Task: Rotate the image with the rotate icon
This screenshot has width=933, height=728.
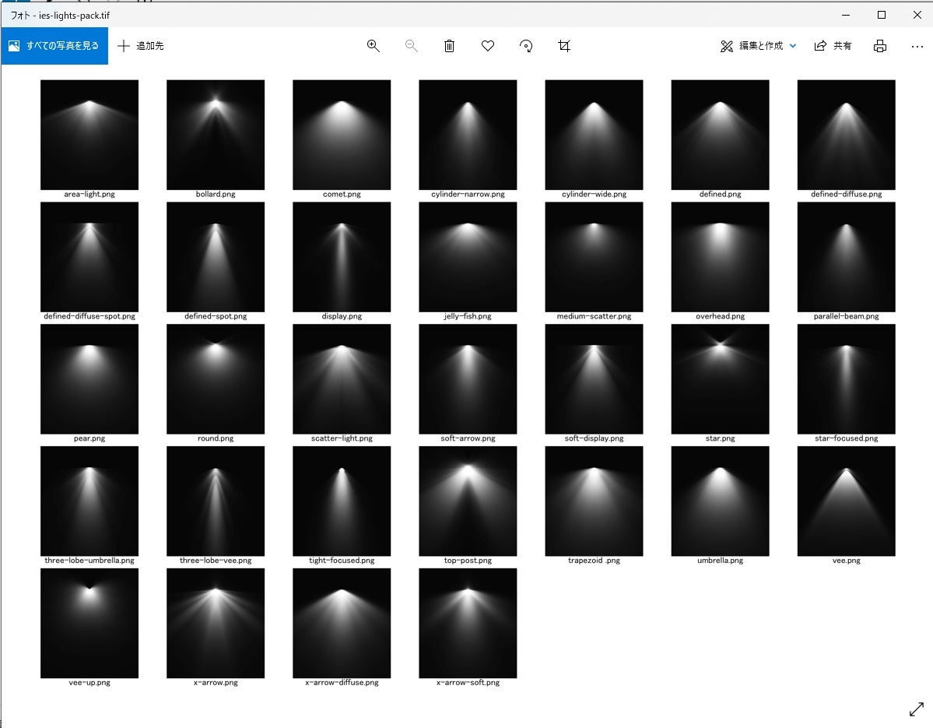Action: pyautogui.click(x=526, y=46)
